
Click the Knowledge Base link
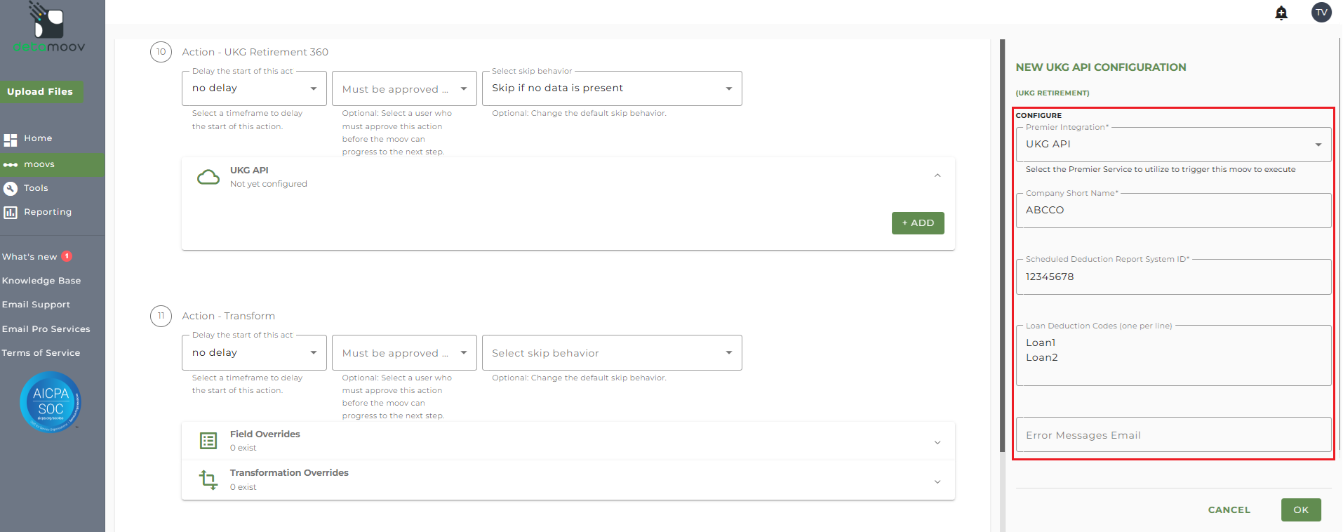coord(41,281)
